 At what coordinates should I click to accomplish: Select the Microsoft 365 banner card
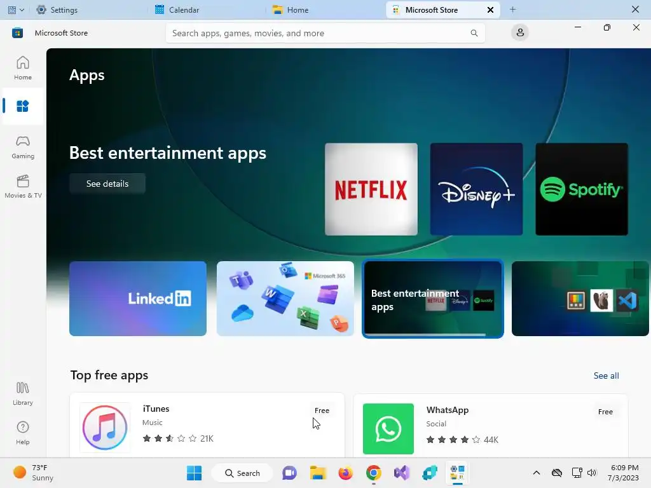coord(285,299)
